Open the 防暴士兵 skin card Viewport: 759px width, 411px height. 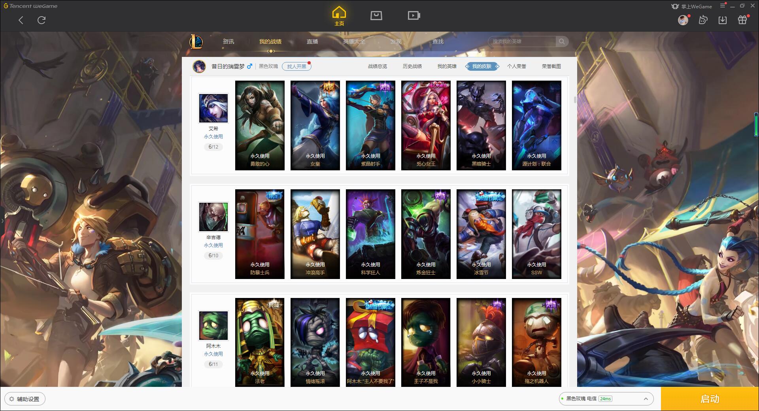pos(260,234)
